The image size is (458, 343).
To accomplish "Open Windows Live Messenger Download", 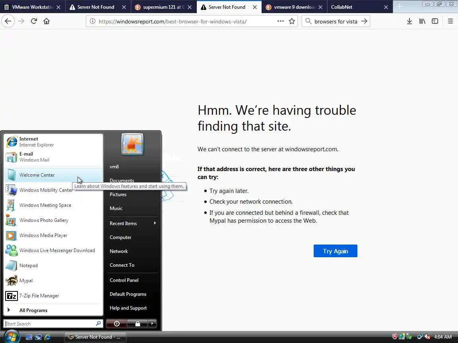I will click(53, 251).
